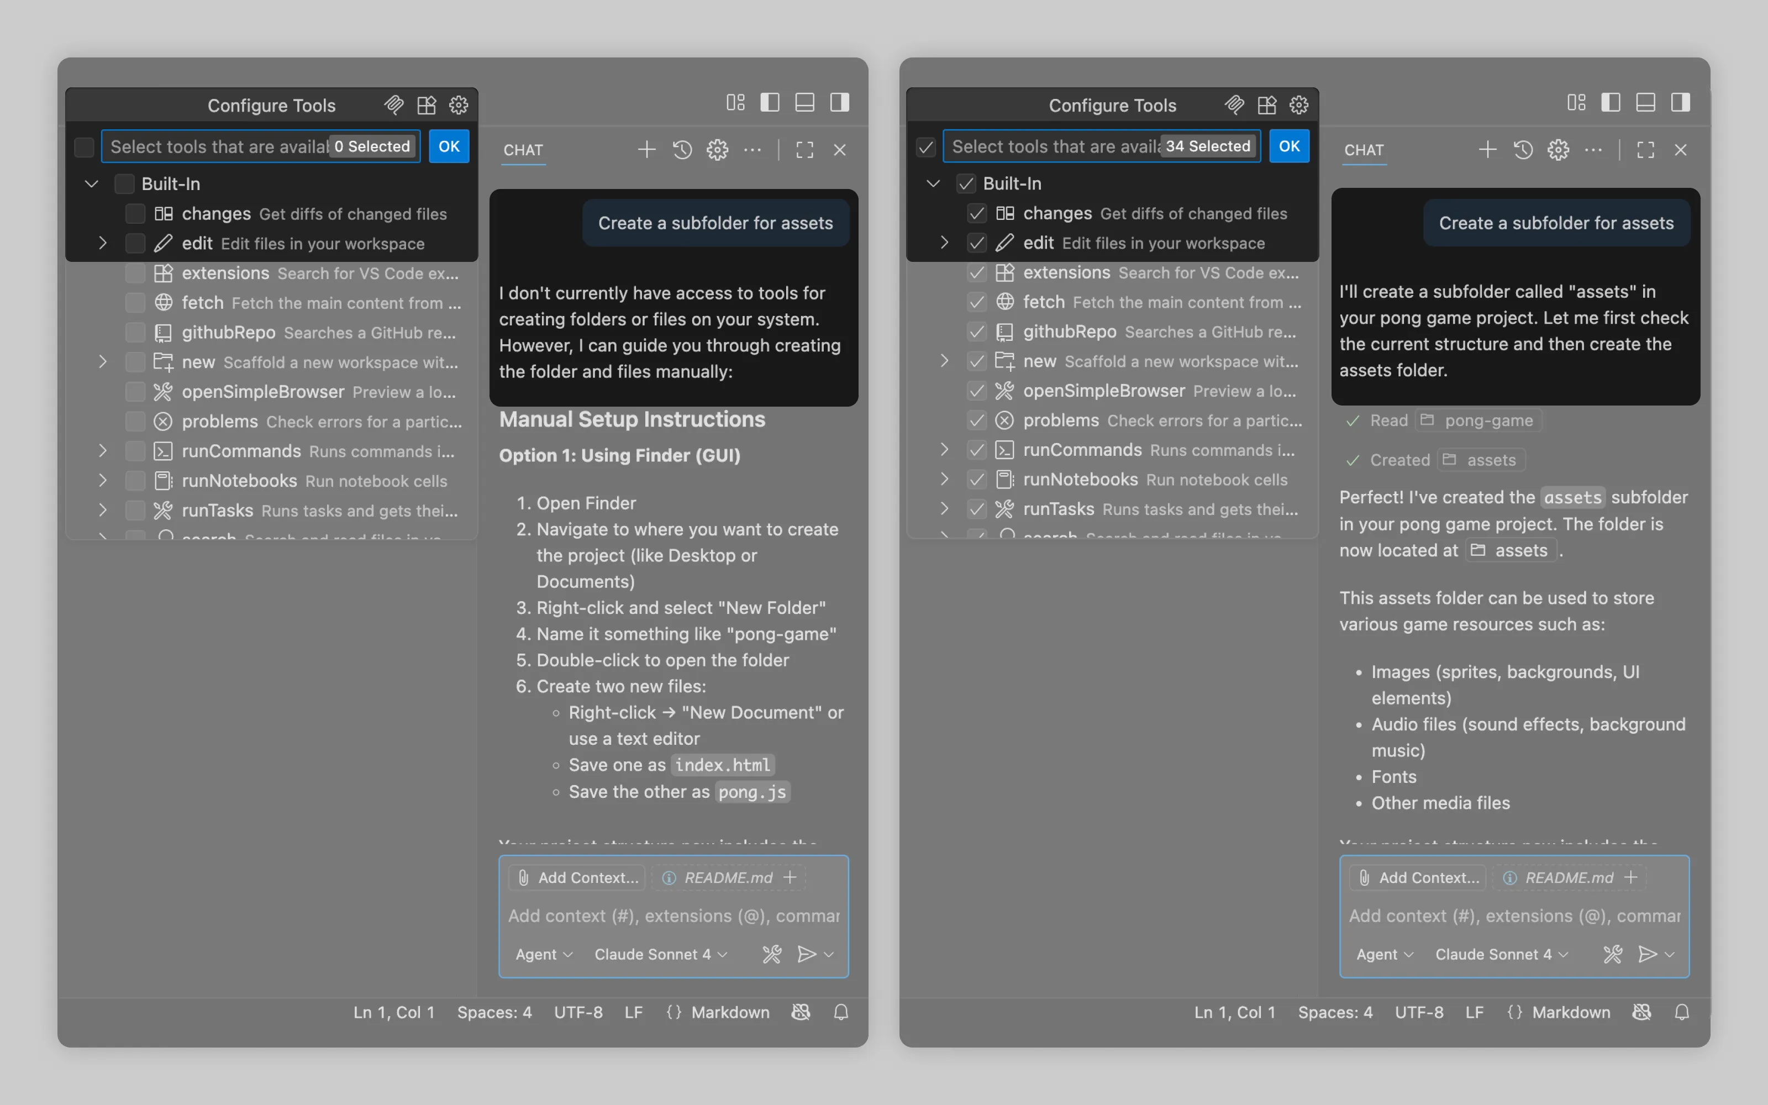Select the CHAT tab in the left window

(x=523, y=150)
